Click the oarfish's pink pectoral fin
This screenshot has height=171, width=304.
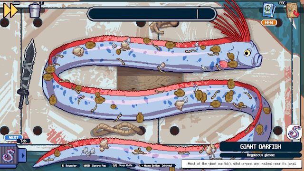click(x=224, y=64)
